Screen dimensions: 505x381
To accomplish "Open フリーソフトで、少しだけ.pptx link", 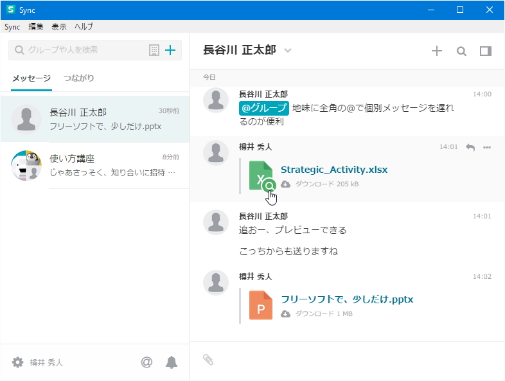I will pos(347,299).
